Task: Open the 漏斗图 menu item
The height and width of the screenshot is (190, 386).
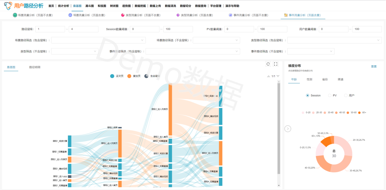Action: click(x=90, y=6)
